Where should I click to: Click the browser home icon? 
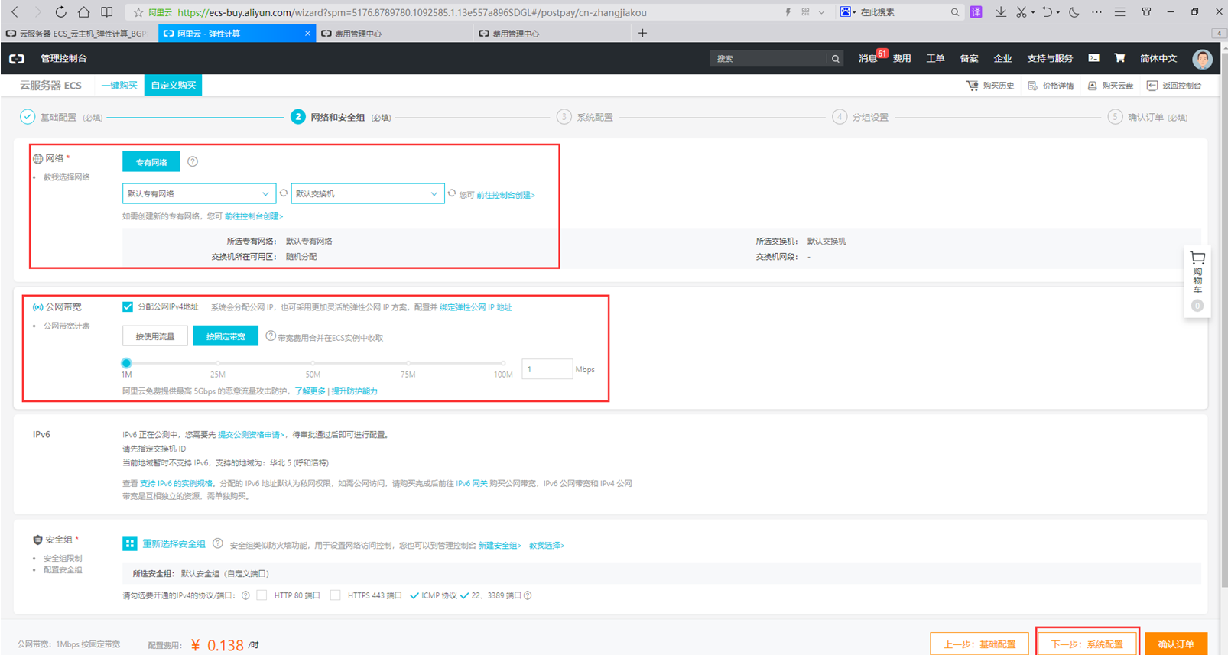tap(84, 12)
